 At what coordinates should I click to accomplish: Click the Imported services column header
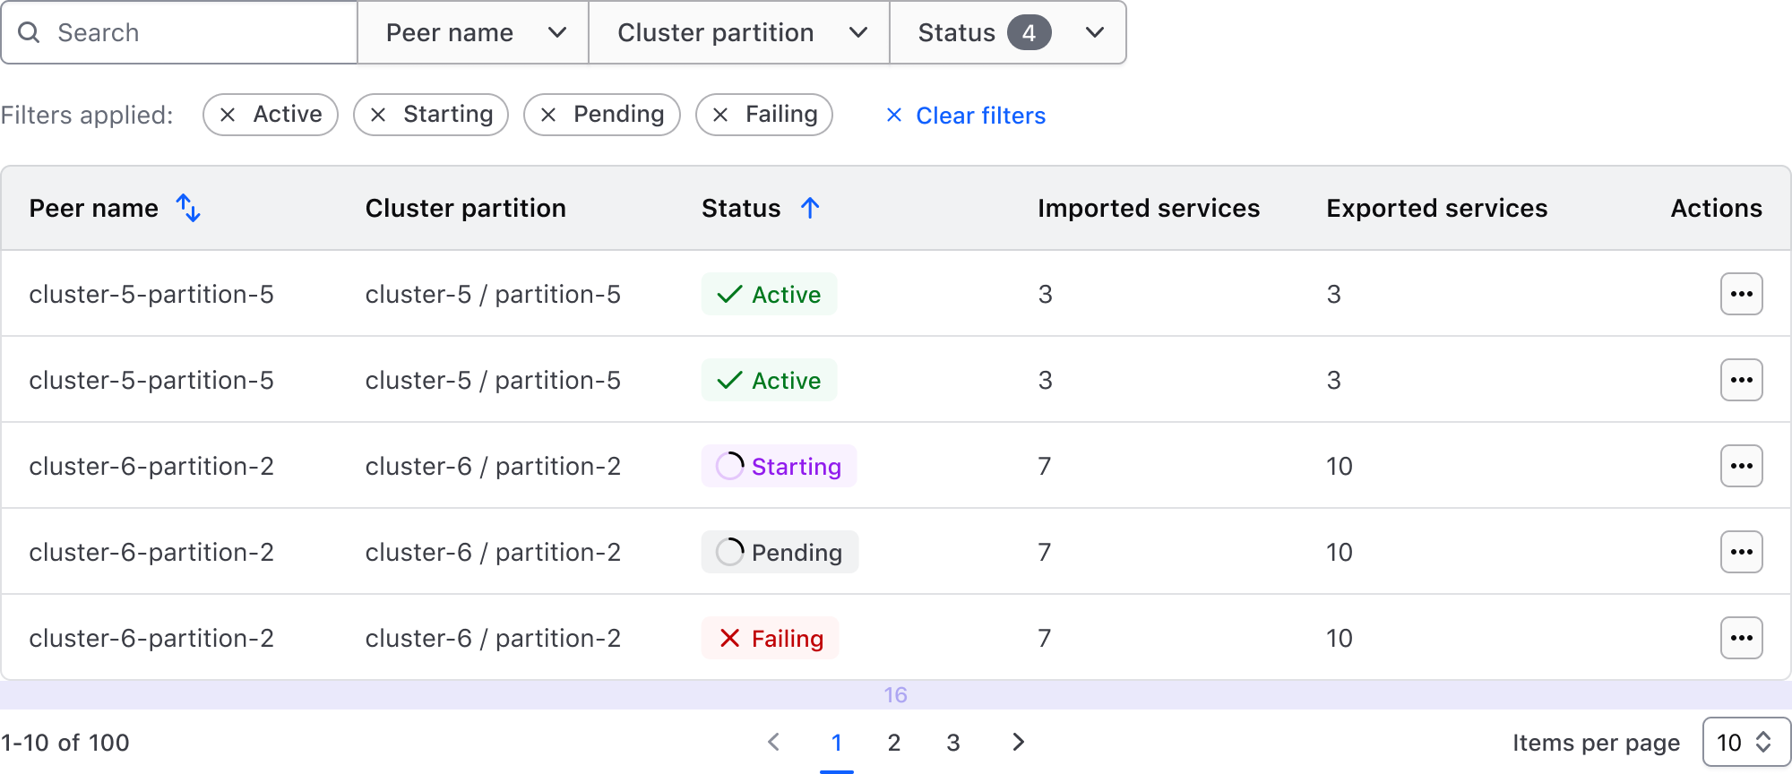point(1149,208)
